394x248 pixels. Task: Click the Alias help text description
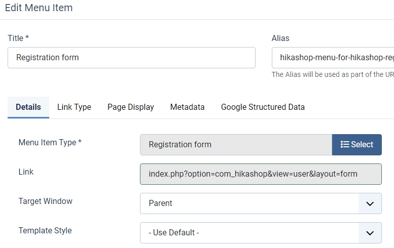333,74
